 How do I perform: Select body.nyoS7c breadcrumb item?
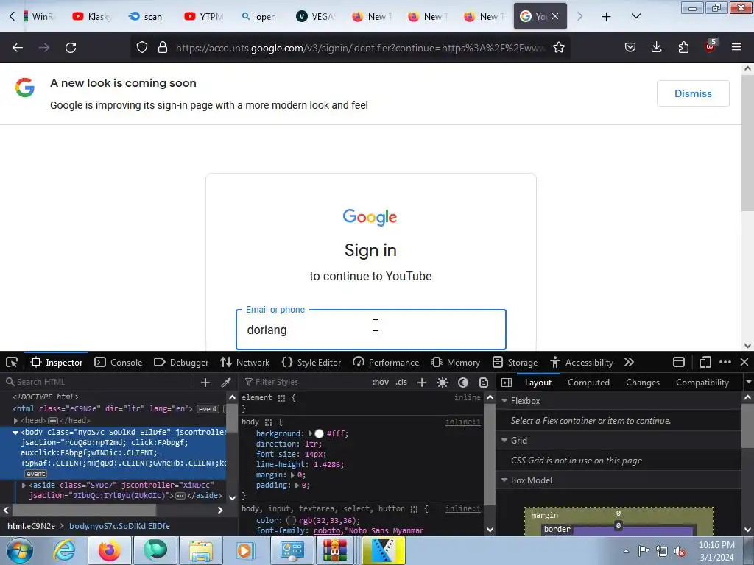(x=119, y=526)
